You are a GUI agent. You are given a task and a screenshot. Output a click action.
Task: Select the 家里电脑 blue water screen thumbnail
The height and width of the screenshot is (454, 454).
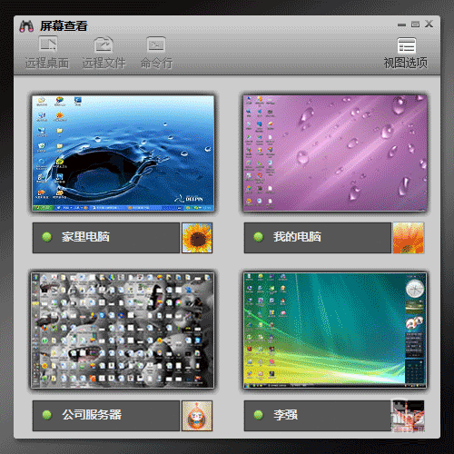(x=123, y=153)
